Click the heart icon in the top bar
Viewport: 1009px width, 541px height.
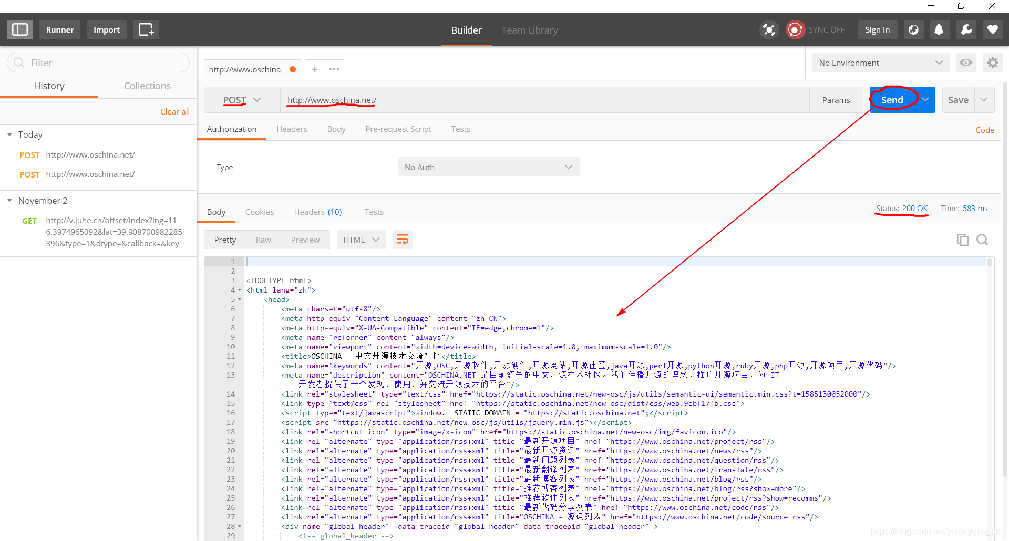(x=992, y=29)
